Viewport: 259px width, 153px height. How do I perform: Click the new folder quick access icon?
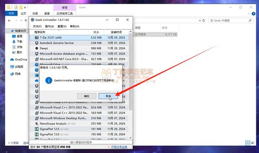[x=21, y=7]
